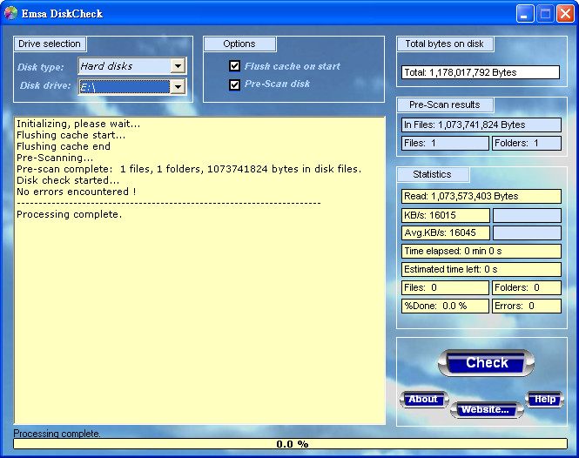The width and height of the screenshot is (579, 458).
Task: Click the Errors: 0 field
Action: pyautogui.click(x=527, y=306)
